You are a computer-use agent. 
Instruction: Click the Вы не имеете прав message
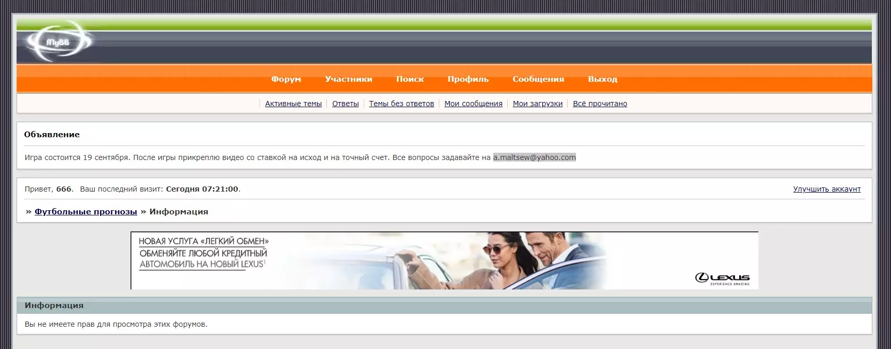[116, 324]
